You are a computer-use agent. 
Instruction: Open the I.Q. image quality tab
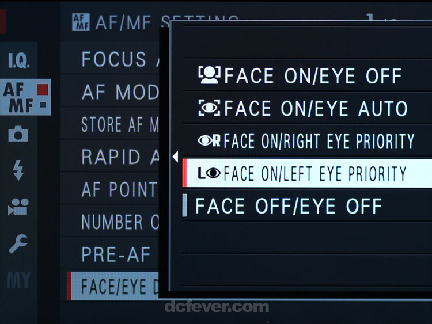coord(19,60)
